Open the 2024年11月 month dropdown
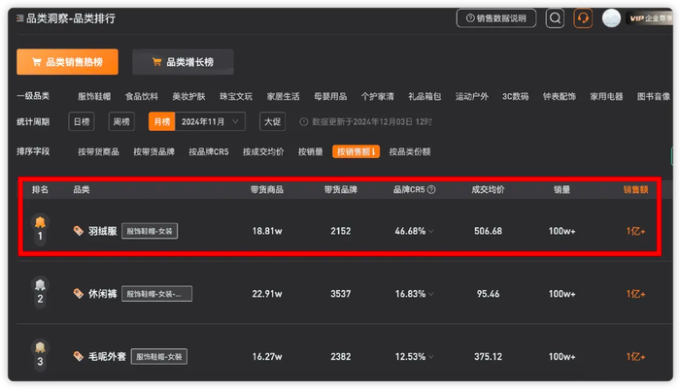Viewport: 680px width, 389px height. [211, 121]
